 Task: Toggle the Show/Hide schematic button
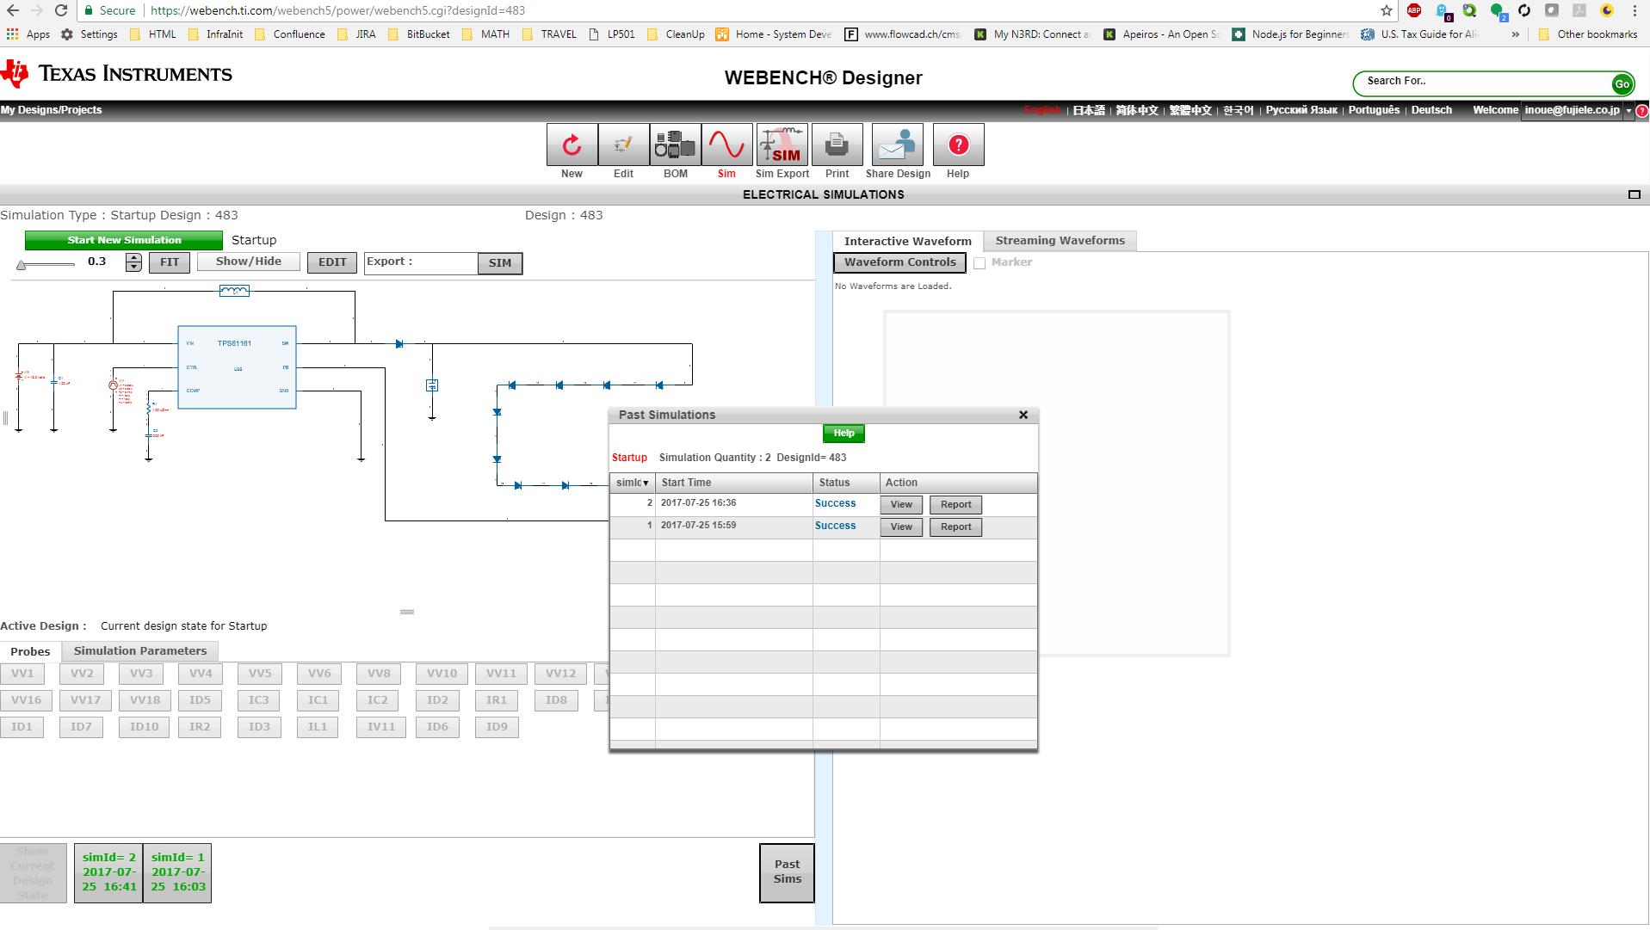click(248, 261)
